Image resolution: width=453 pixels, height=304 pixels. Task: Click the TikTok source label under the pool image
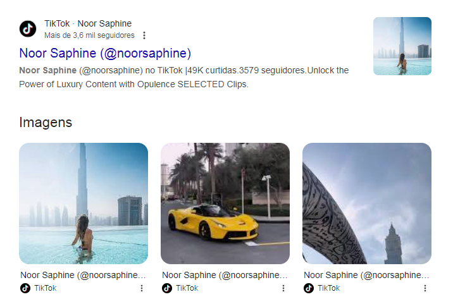pos(45,288)
